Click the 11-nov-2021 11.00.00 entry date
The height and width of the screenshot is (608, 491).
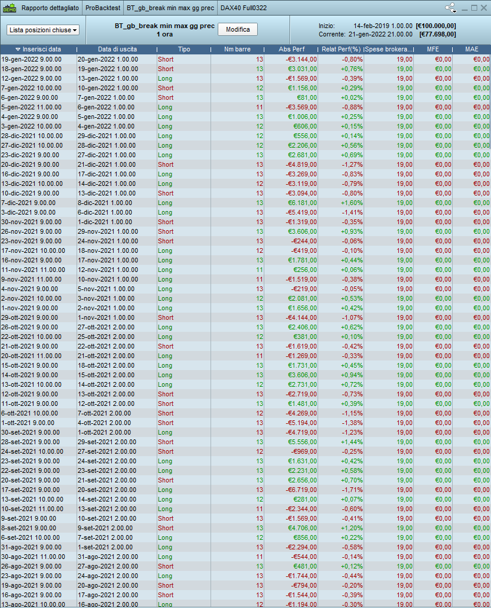pos(33,270)
